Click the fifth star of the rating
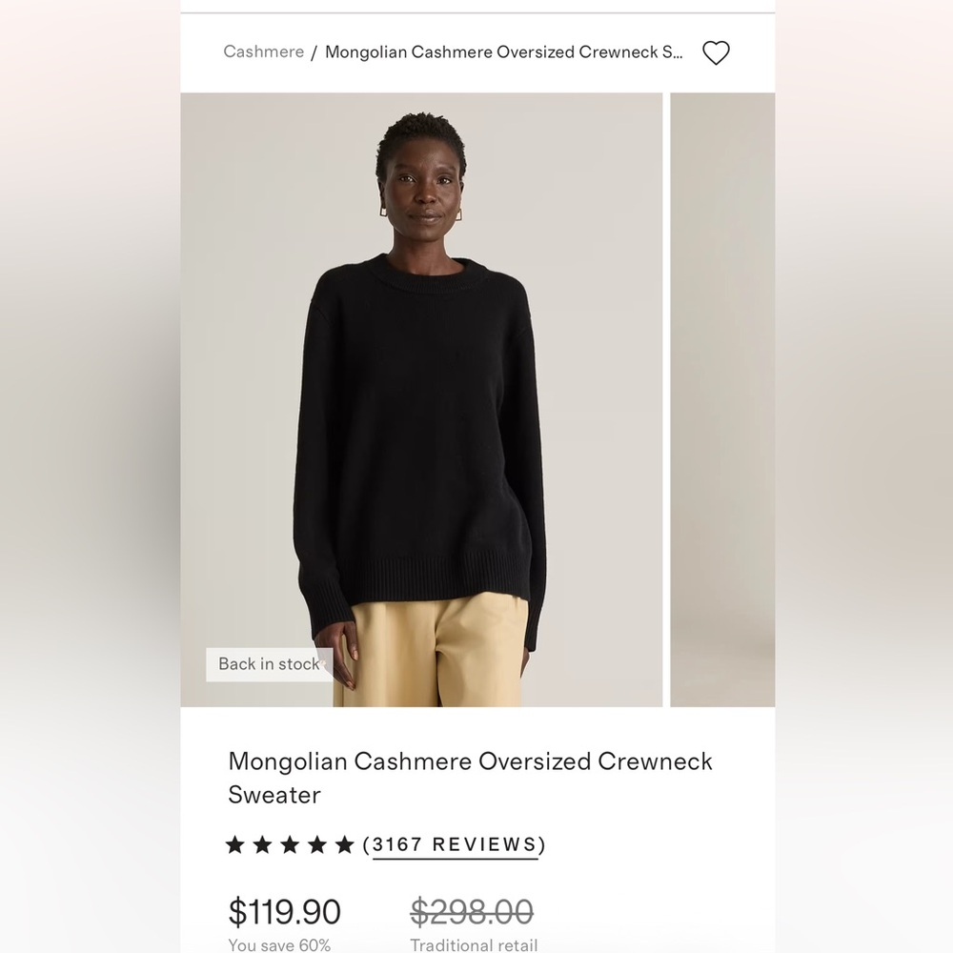 (344, 844)
